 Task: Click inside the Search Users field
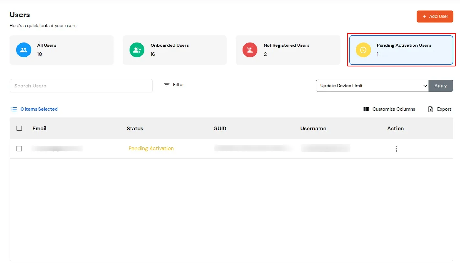(81, 86)
